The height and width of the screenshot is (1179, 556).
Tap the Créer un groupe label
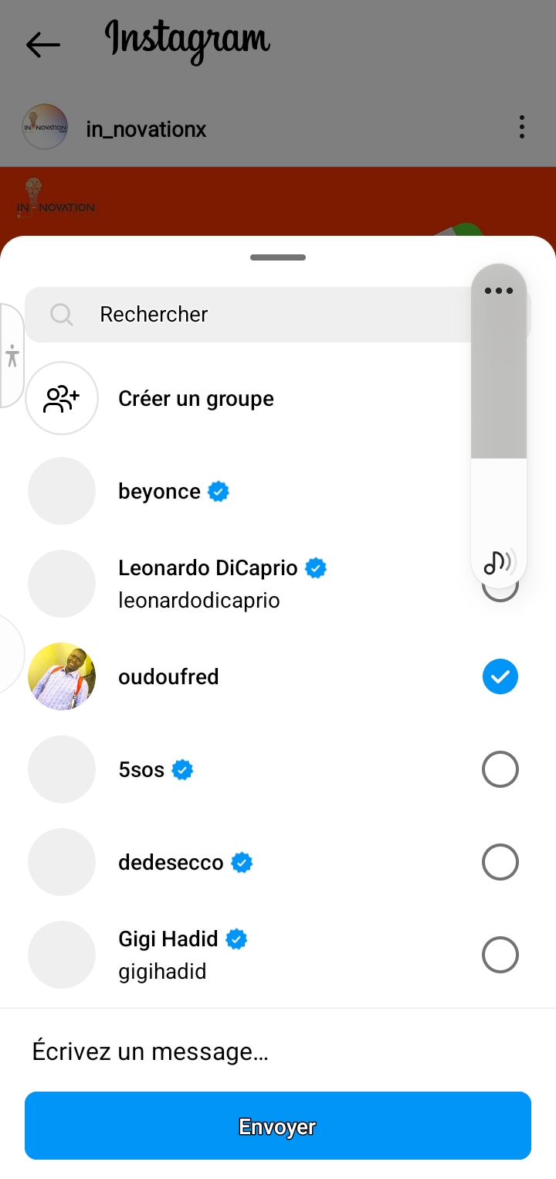196,399
